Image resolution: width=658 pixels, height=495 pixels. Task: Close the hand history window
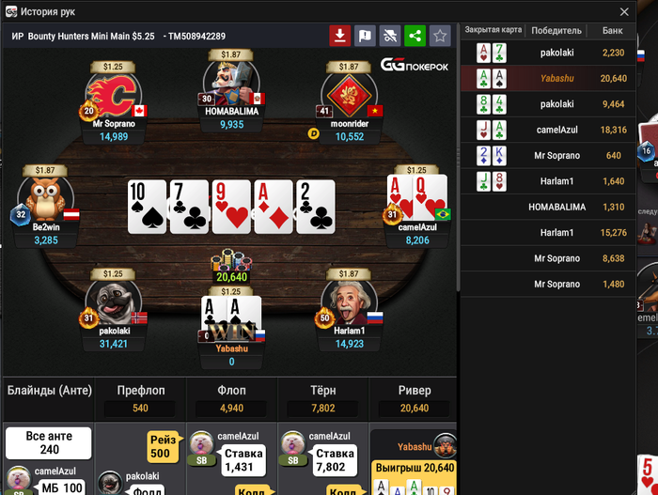(624, 12)
